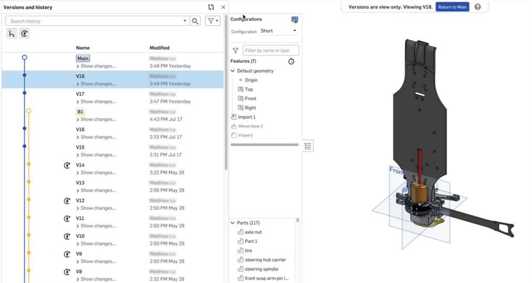The height and width of the screenshot is (283, 532).
Task: Click the Return to Main button
Action: 452,7
